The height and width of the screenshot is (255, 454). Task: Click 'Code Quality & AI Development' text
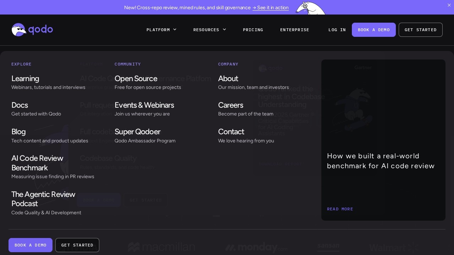46,212
